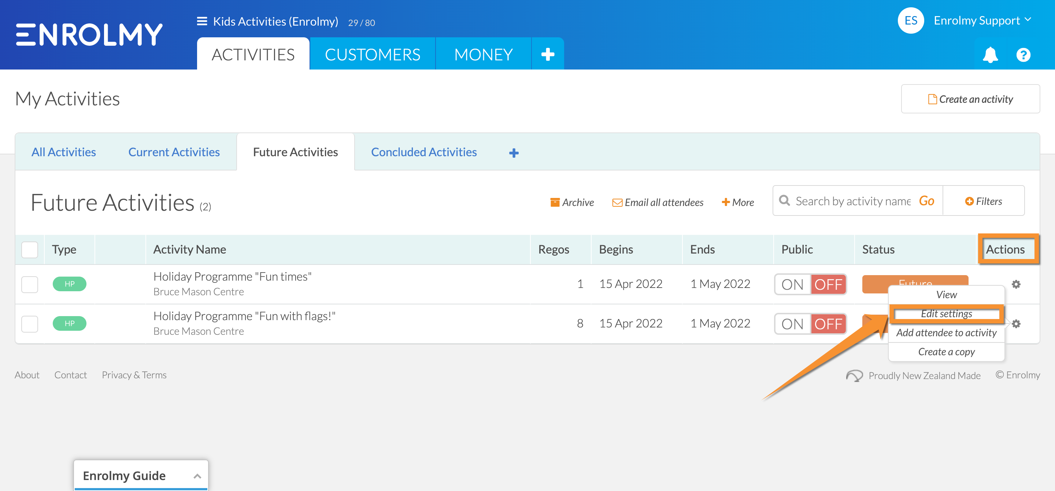Open the help question mark icon
This screenshot has height=491, width=1055.
tap(1023, 55)
